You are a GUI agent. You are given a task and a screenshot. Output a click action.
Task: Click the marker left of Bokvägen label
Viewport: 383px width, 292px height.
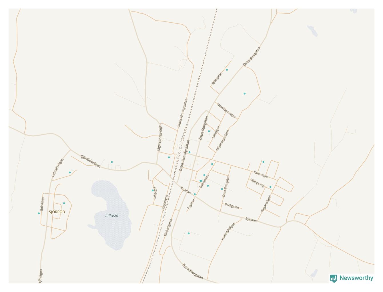coord(39,213)
